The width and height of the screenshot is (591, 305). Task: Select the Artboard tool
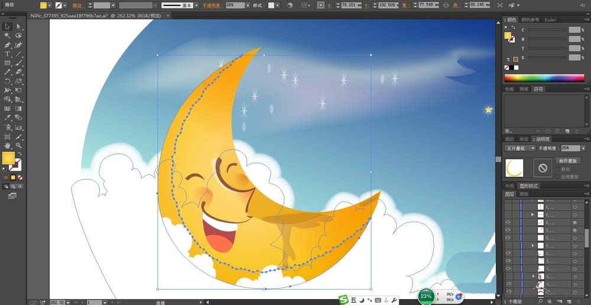[x=7, y=136]
